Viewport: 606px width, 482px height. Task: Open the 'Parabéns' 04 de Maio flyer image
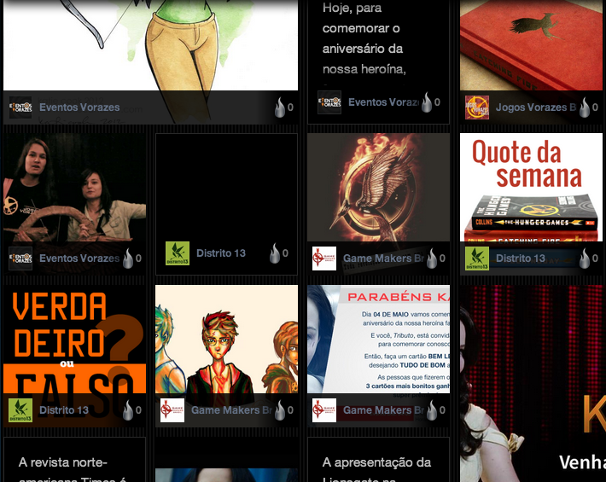tap(378, 339)
